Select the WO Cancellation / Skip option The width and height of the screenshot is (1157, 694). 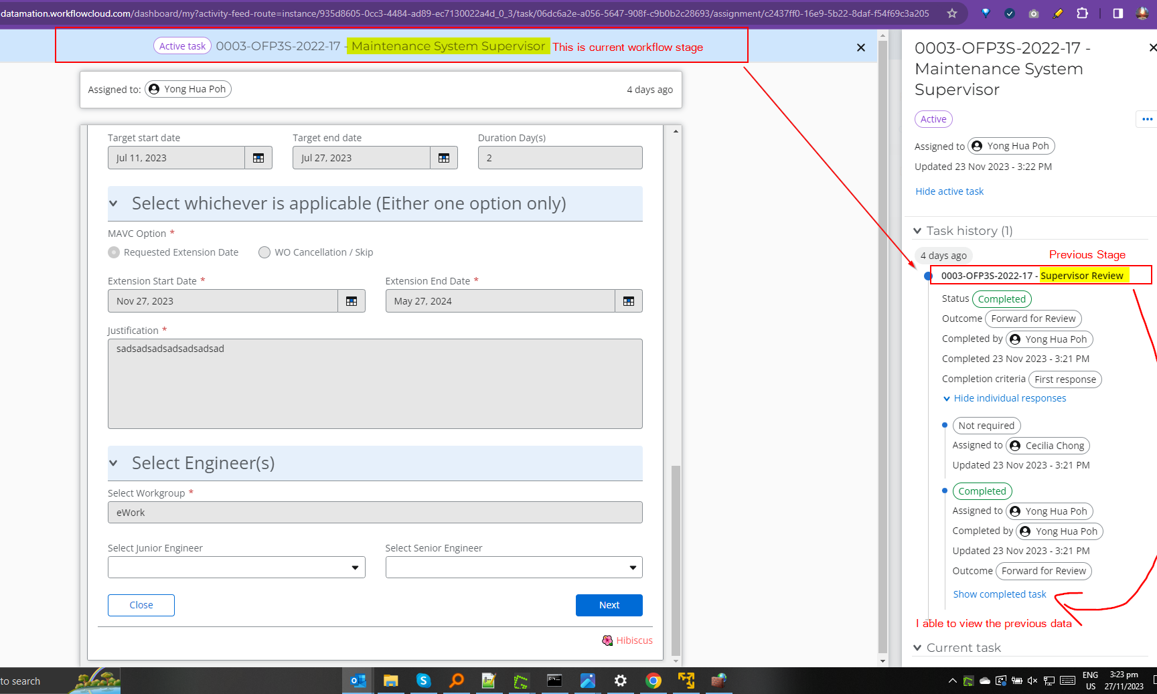264,252
